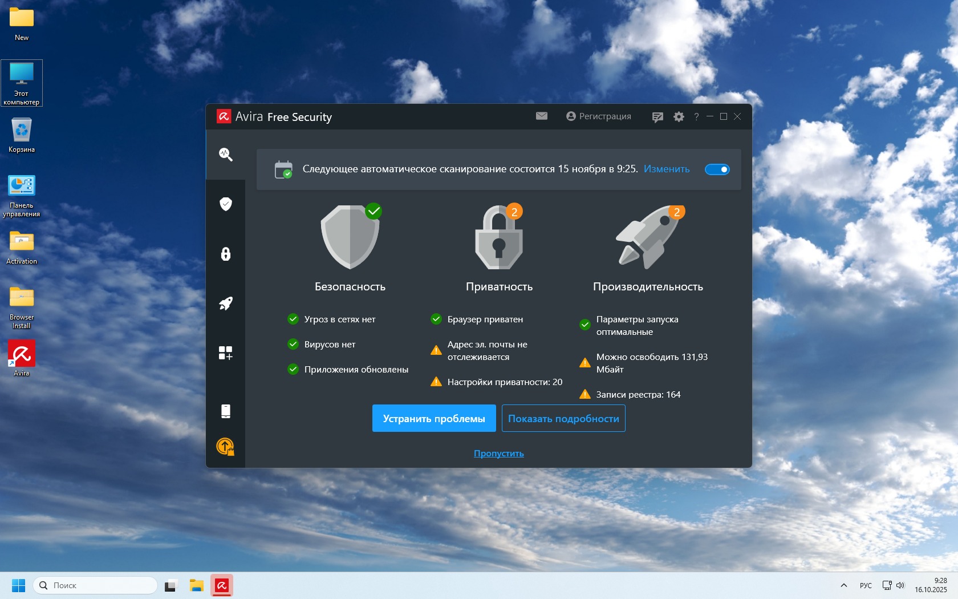Click the 'Угроз в сетях нет' status

tap(332, 319)
